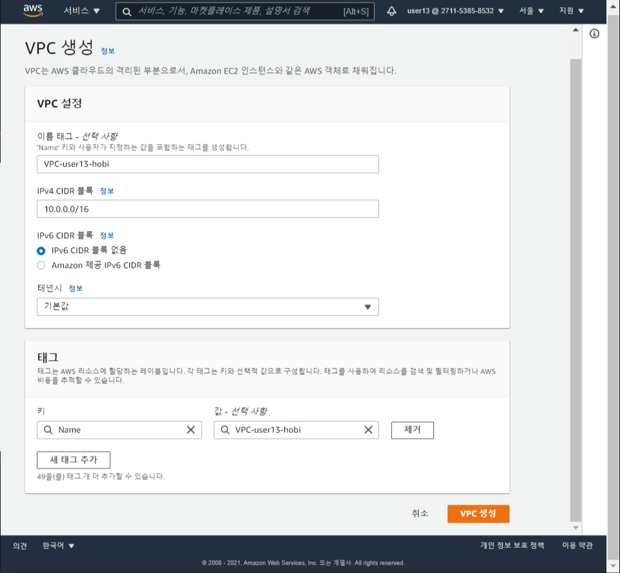Go to the AWS console home logo
620x573 pixels.
tap(33, 11)
